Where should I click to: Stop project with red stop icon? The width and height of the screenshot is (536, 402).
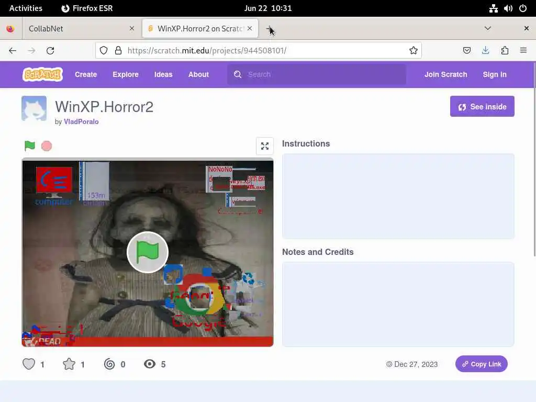point(47,146)
